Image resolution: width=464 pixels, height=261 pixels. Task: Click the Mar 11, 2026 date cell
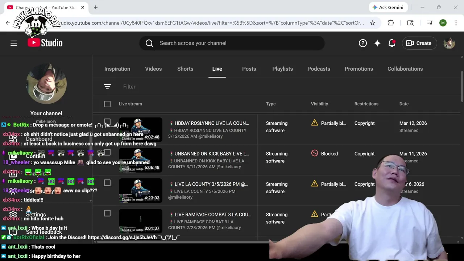coord(413,154)
